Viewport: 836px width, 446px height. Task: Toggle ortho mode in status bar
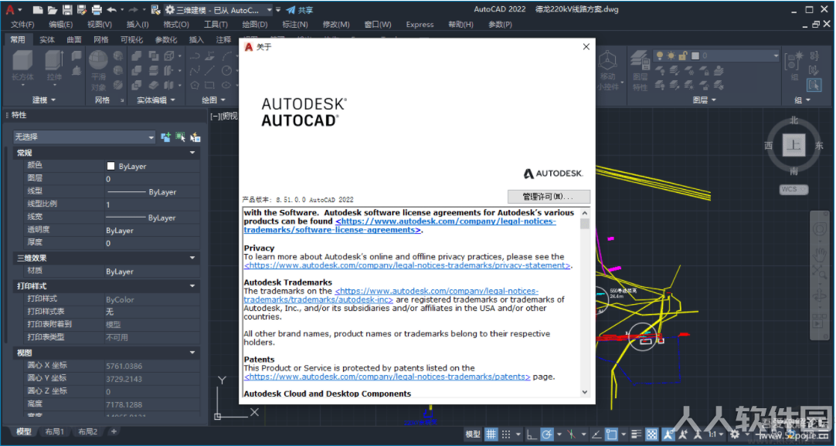[x=532, y=434]
